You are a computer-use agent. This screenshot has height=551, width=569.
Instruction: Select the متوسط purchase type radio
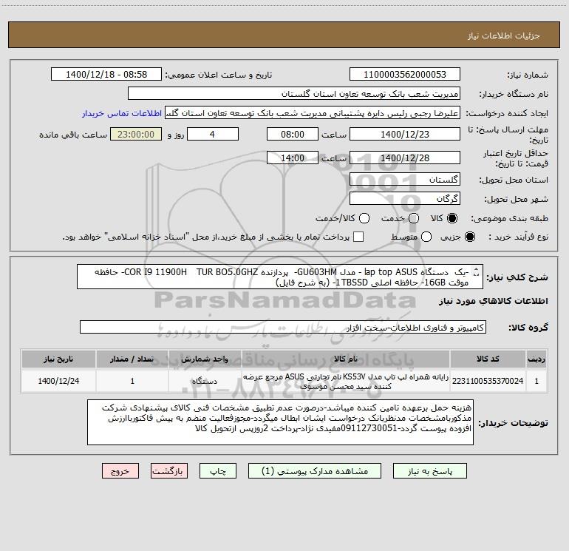tap(426, 237)
